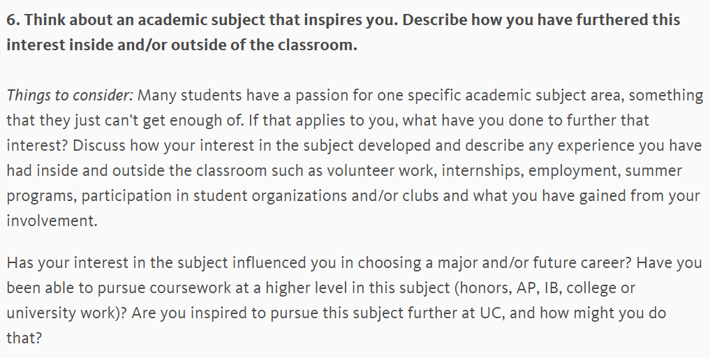Click the question number "6." in the heading

point(13,20)
